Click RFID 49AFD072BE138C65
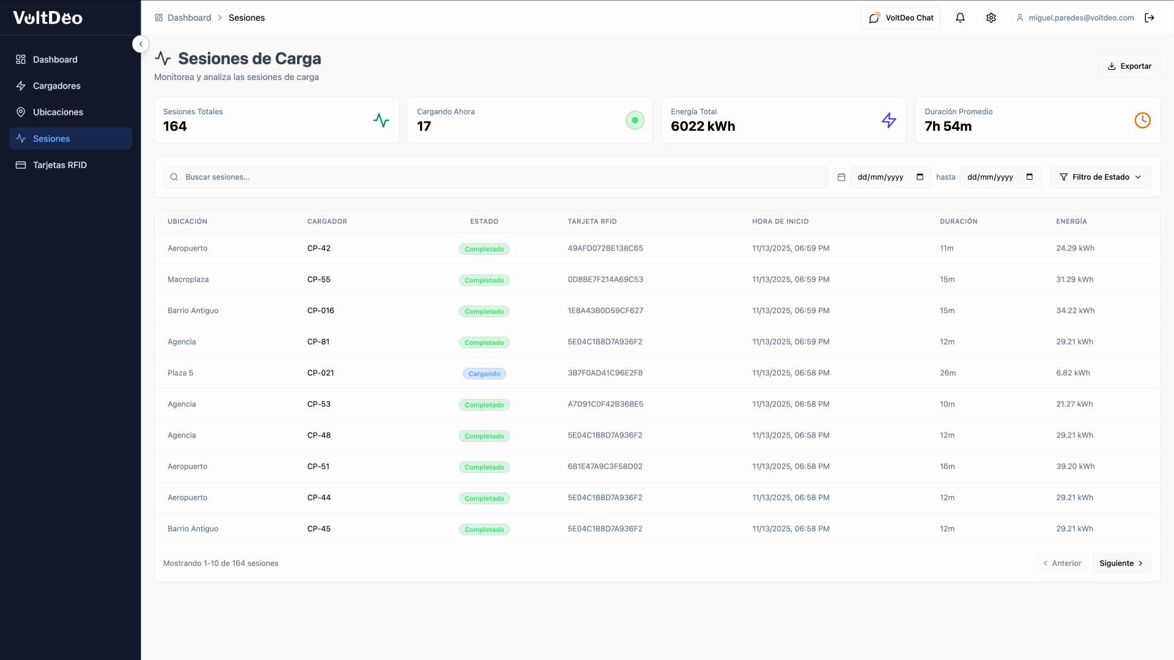 click(605, 248)
